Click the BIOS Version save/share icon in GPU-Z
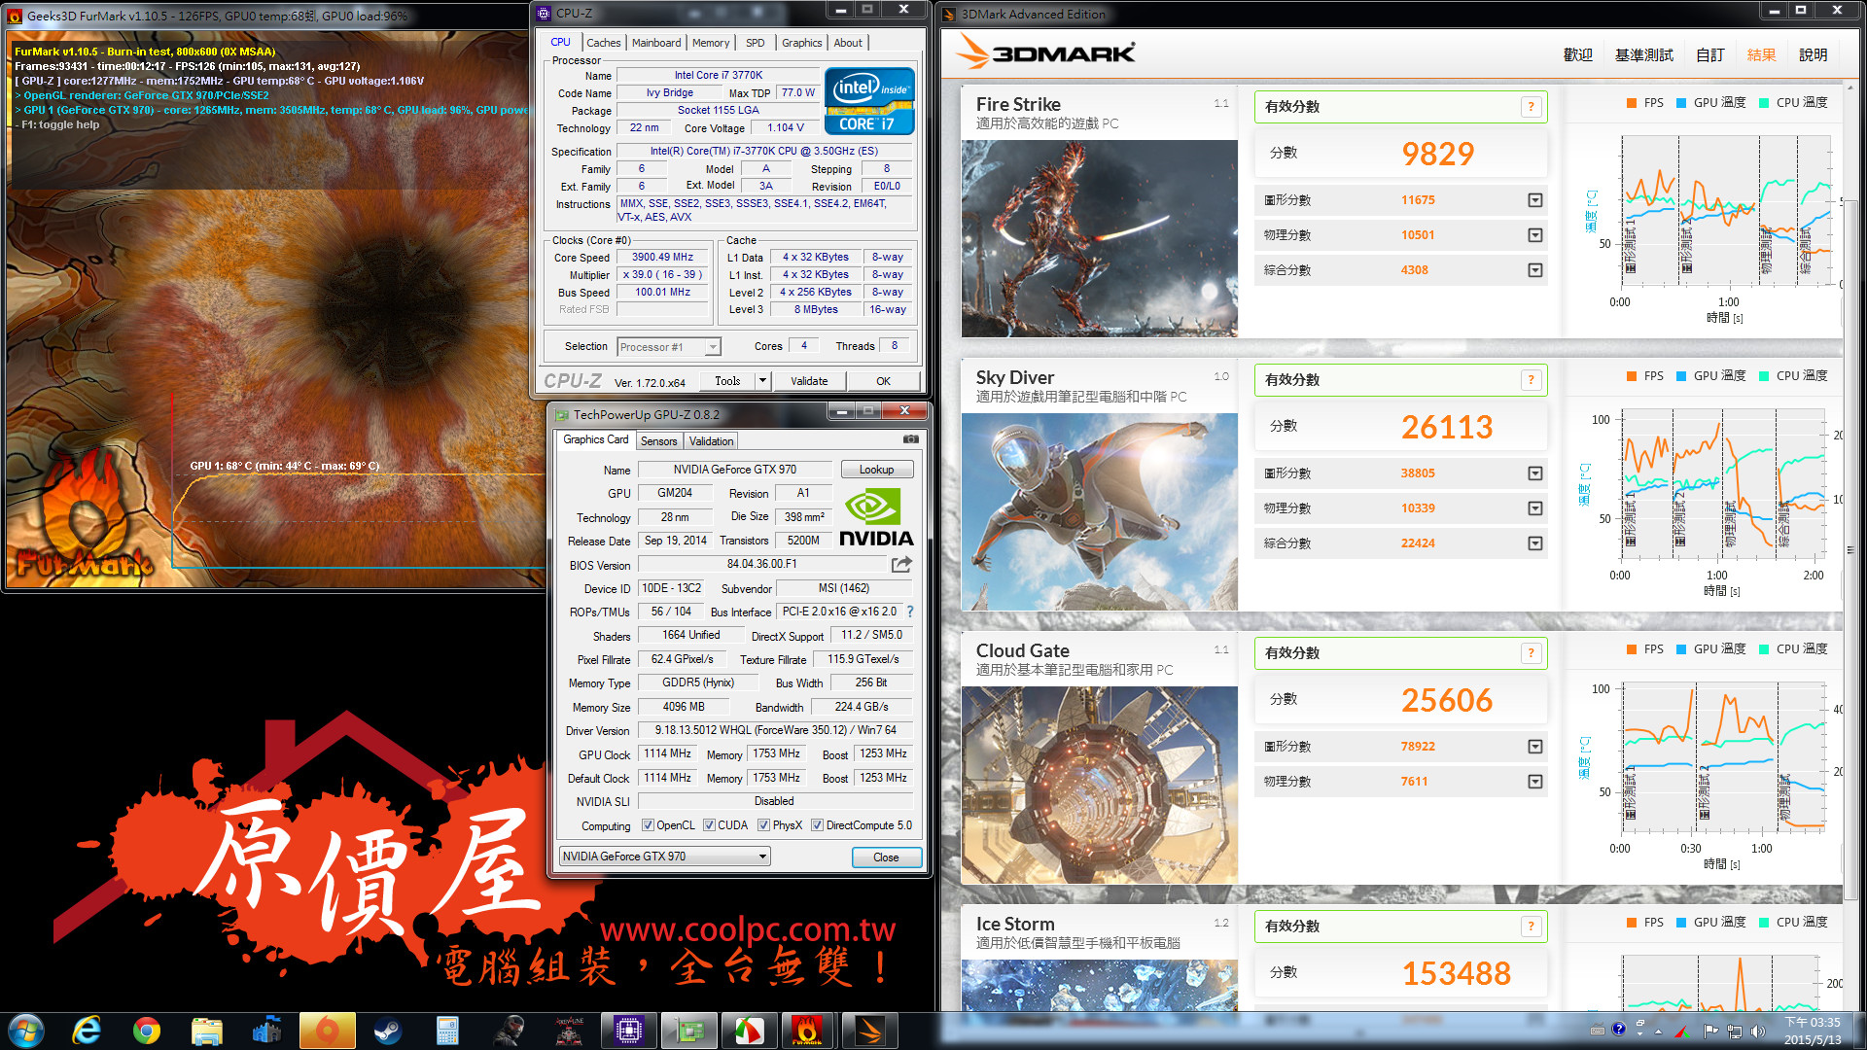1867x1050 pixels. point(901,564)
